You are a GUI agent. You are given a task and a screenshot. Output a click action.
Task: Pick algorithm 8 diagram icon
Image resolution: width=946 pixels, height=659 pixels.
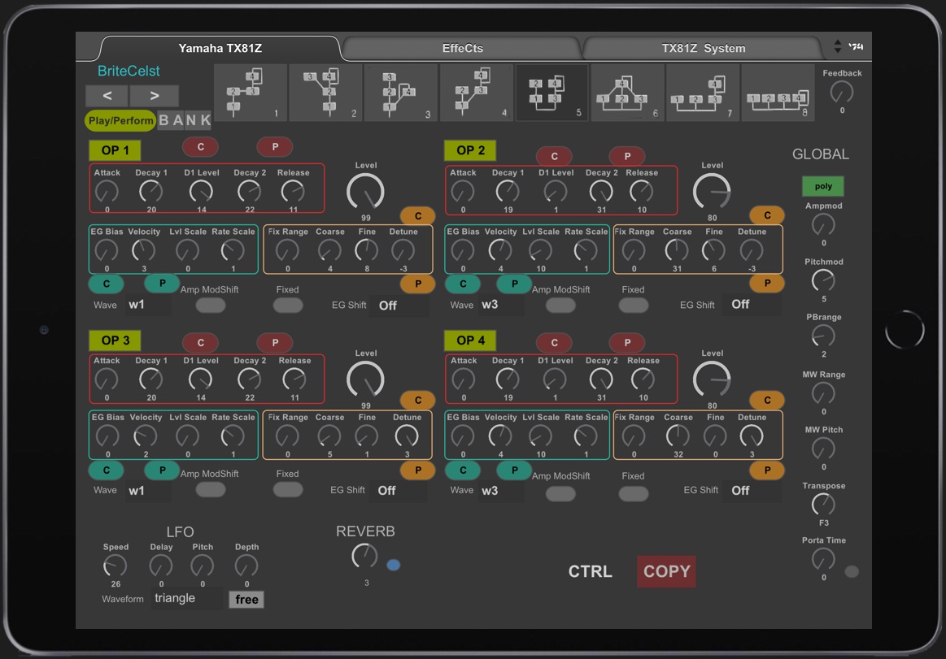(778, 93)
